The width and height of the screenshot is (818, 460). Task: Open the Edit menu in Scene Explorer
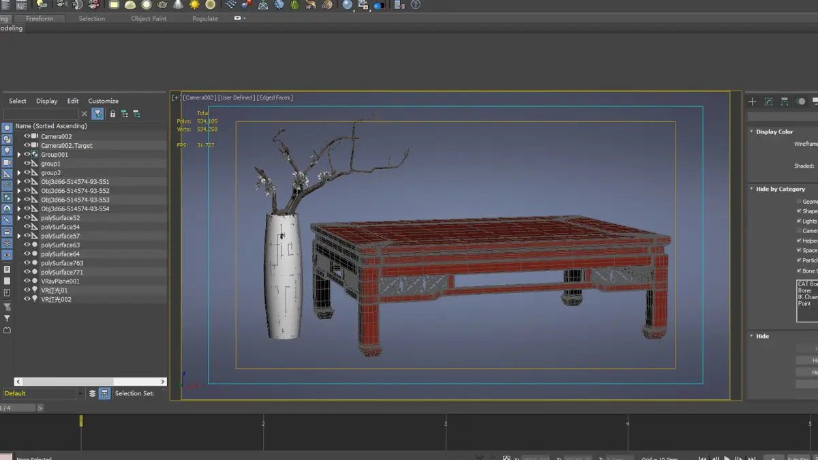(73, 101)
